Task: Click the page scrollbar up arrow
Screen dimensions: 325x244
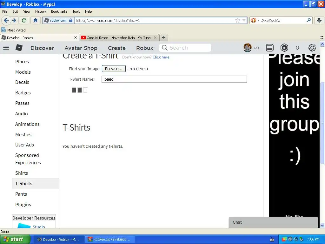Action: 322,44
